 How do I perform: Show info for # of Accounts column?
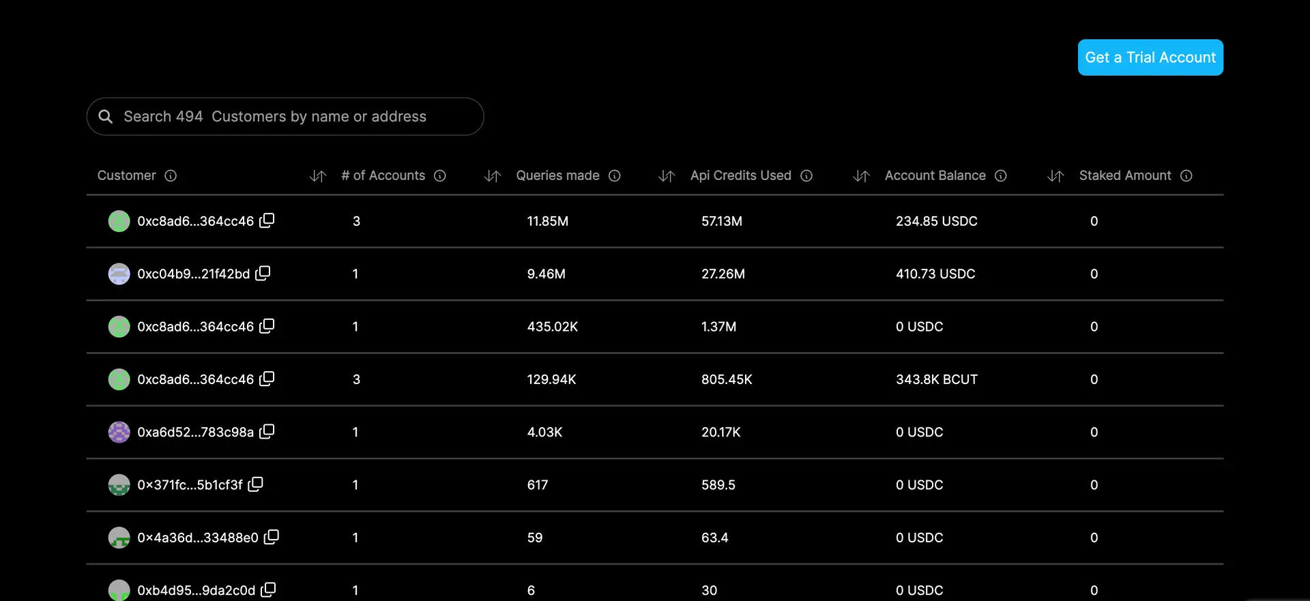(440, 176)
